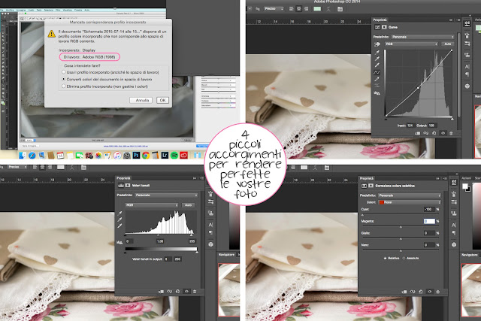Open the Colori Rossi dropdown
481x321 pixels.
(x=410, y=202)
